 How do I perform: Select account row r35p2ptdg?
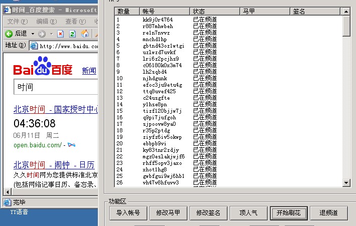pyautogui.click(x=228, y=130)
